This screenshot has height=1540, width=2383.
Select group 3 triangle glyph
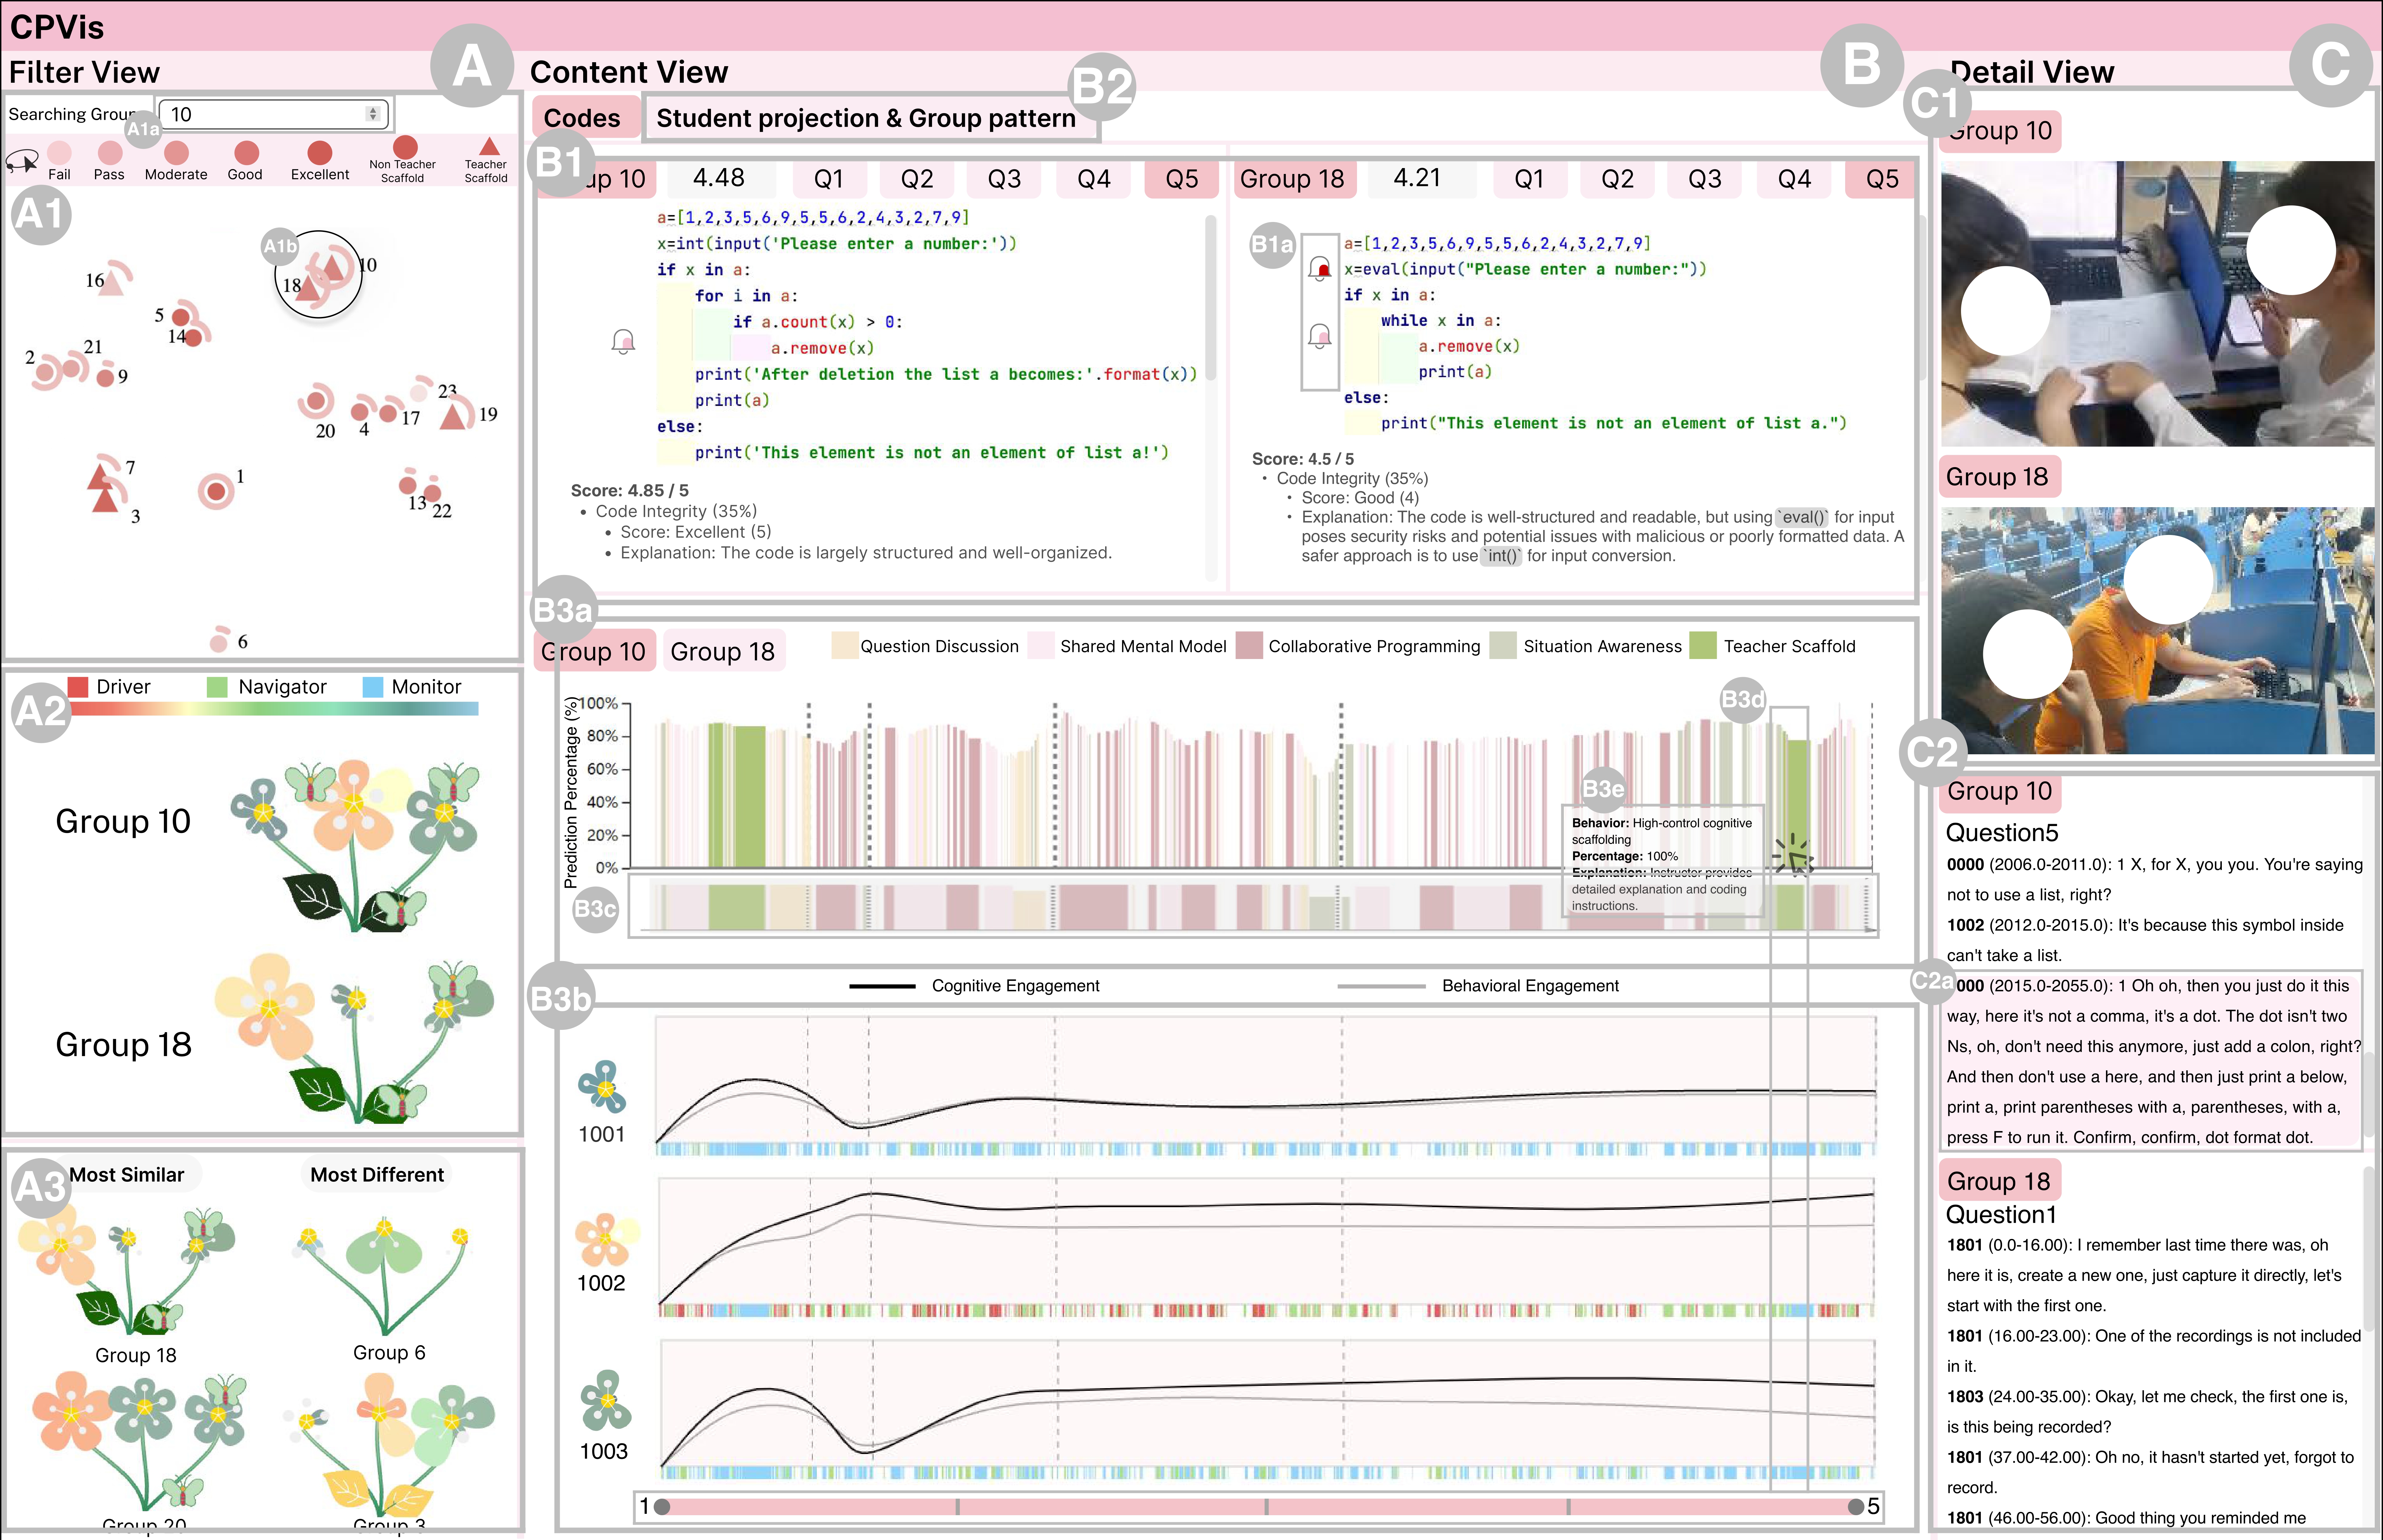(105, 499)
